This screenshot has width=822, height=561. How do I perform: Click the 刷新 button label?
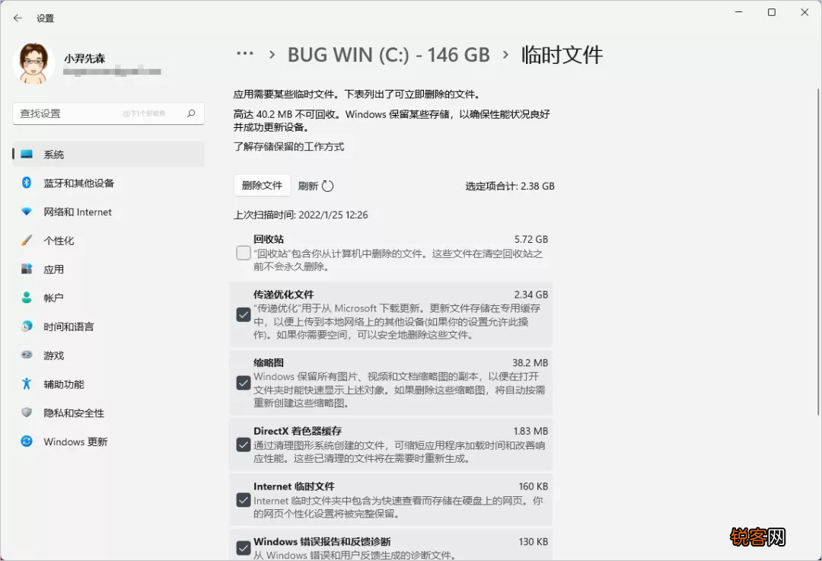tap(308, 186)
